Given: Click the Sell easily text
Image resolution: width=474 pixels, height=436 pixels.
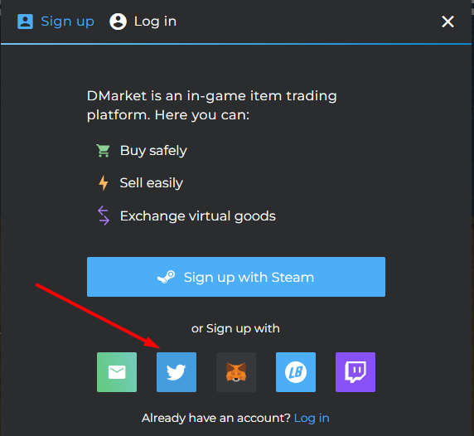Looking at the screenshot, I should pos(152,183).
